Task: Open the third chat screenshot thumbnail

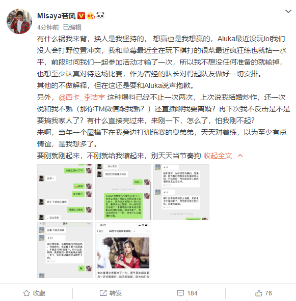Action: point(181,192)
